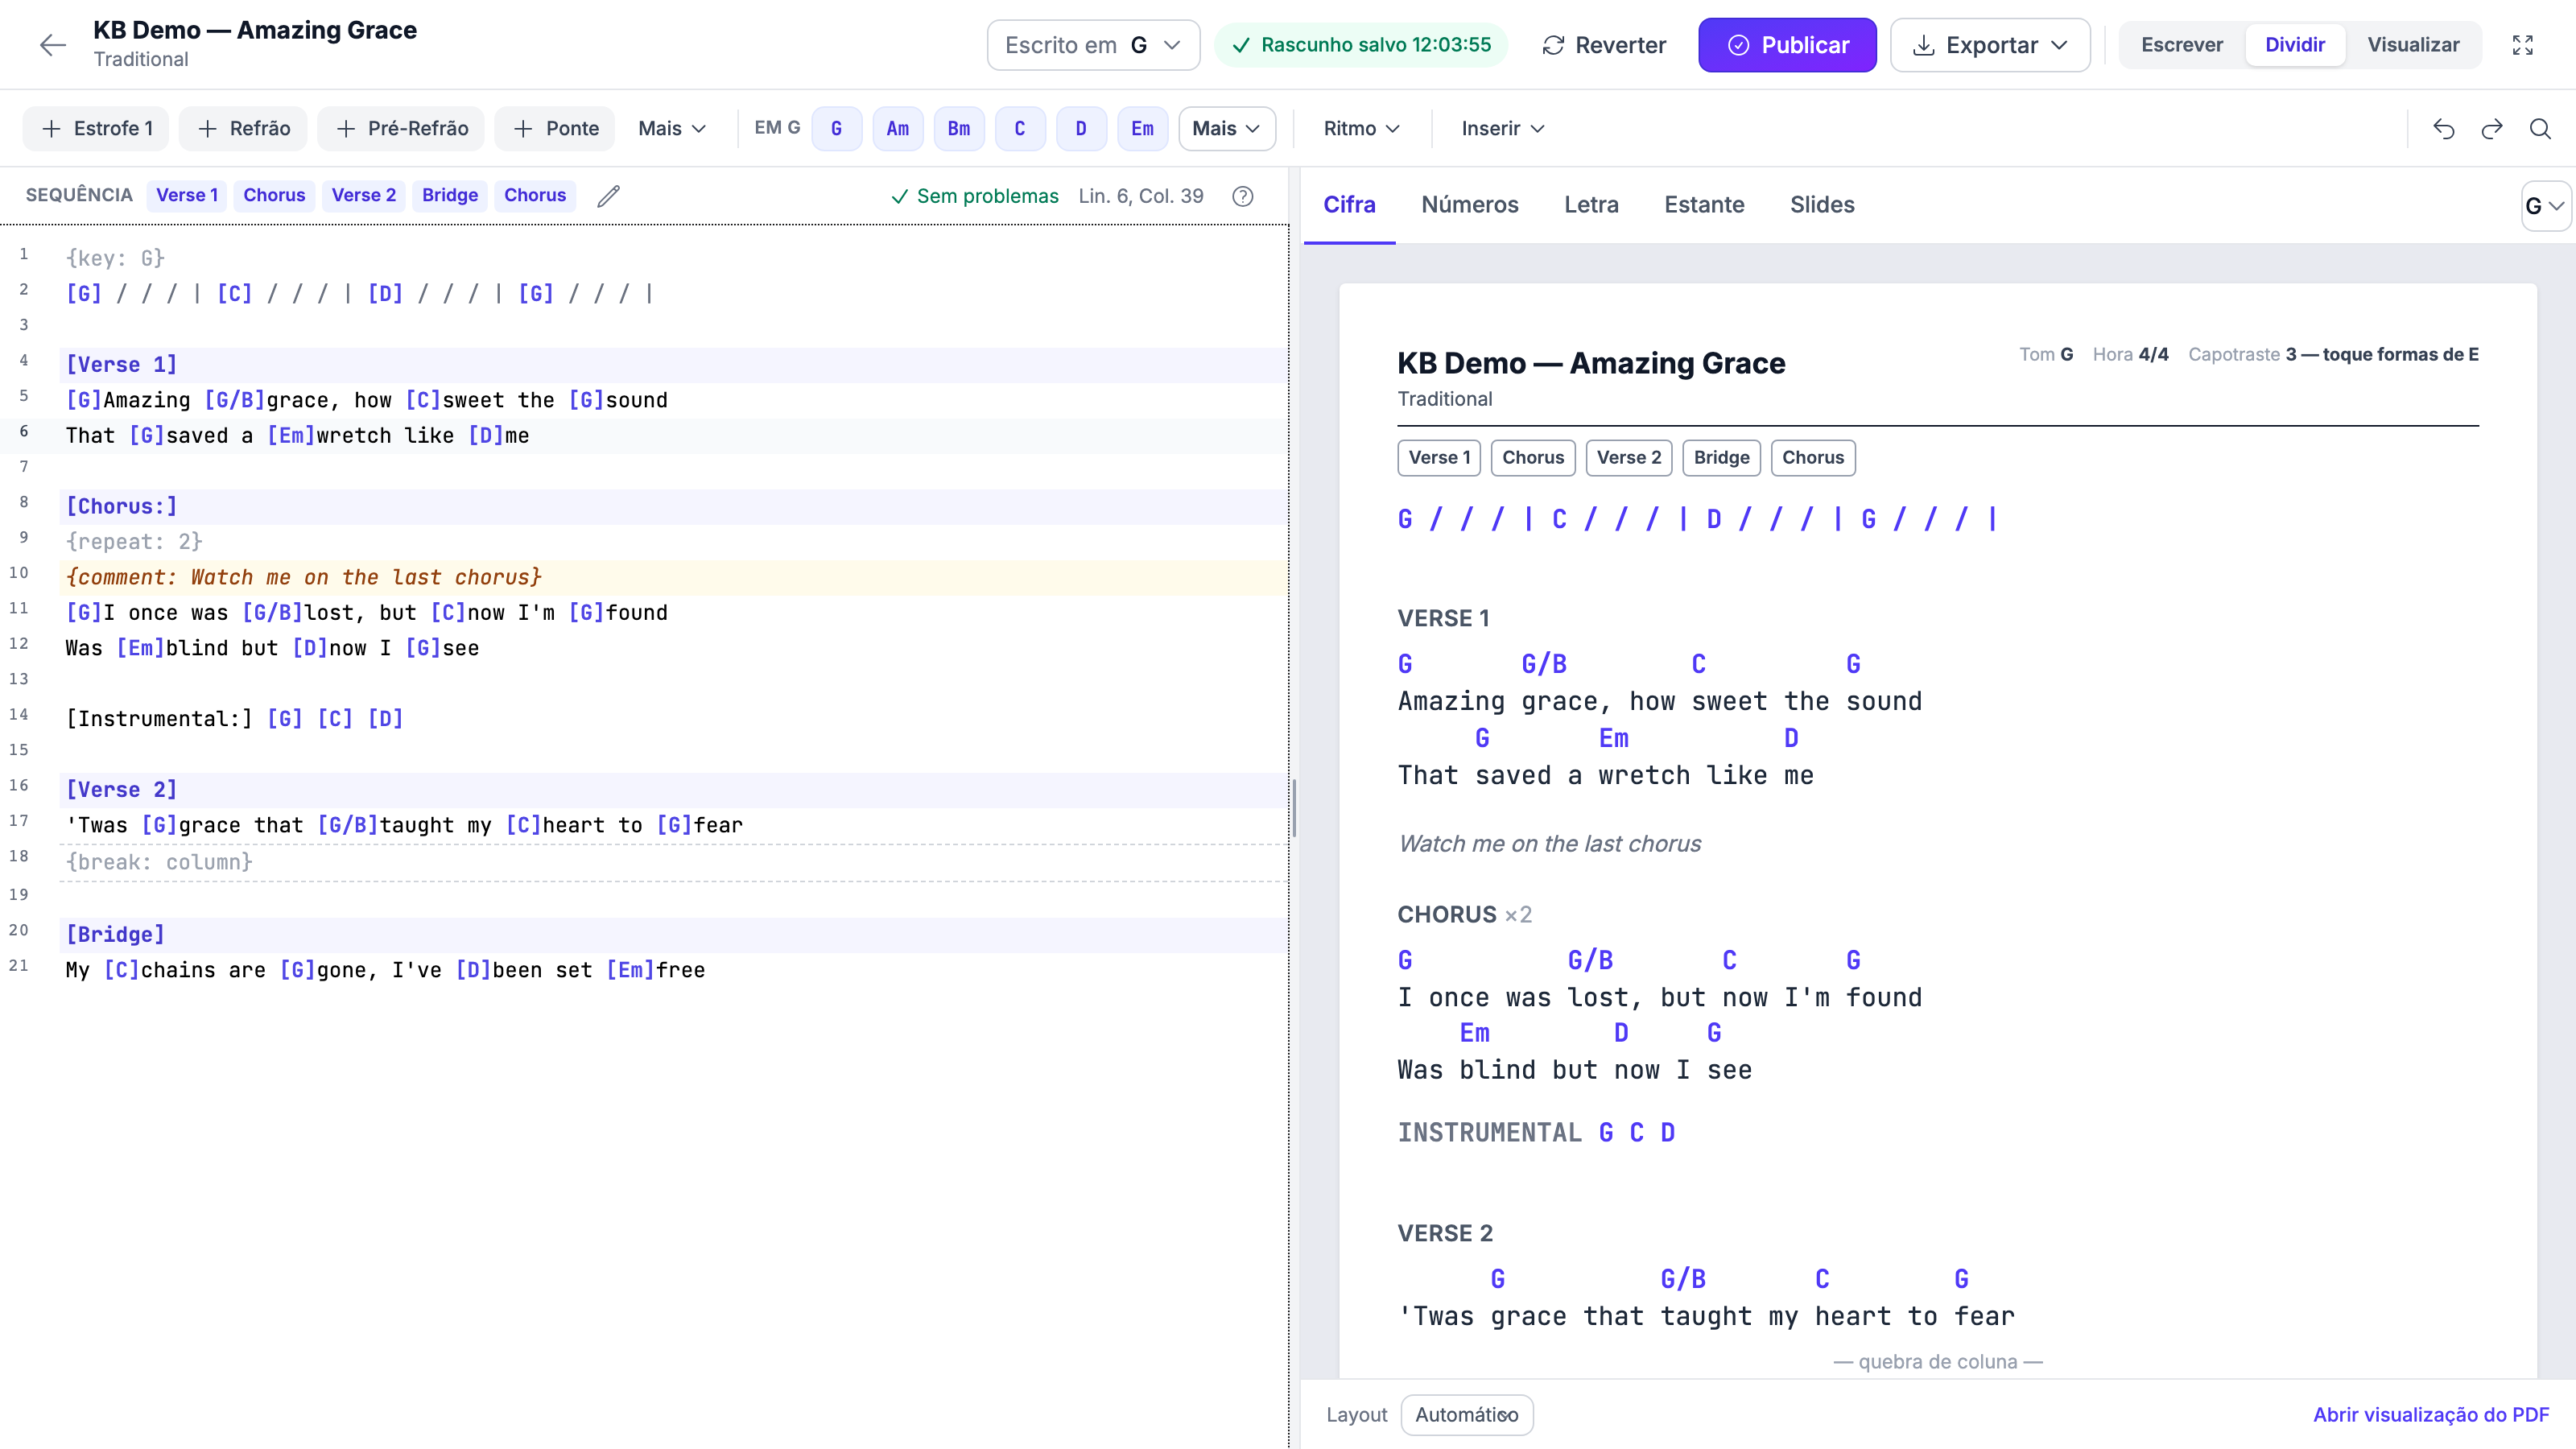Image resolution: width=2576 pixels, height=1449 pixels.
Task: Click the redo arrow icon
Action: [2492, 129]
